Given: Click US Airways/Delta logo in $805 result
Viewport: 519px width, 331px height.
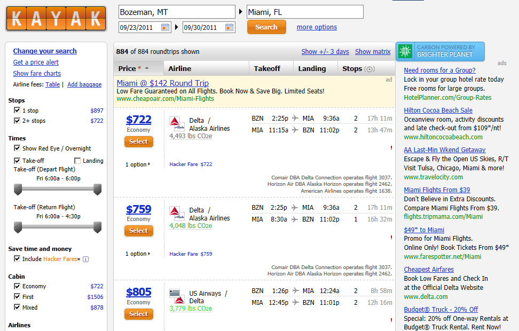Looking at the screenshot, I should tap(177, 297).
